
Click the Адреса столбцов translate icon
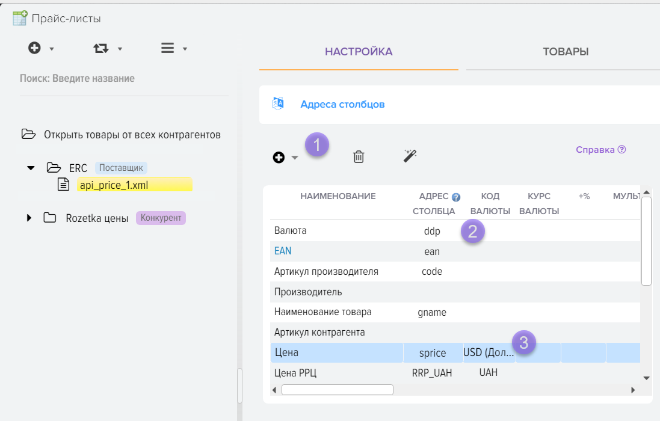(x=278, y=103)
